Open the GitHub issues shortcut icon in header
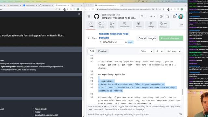Image resolution: width=208 pixels, height=117 pixels. 161,17
